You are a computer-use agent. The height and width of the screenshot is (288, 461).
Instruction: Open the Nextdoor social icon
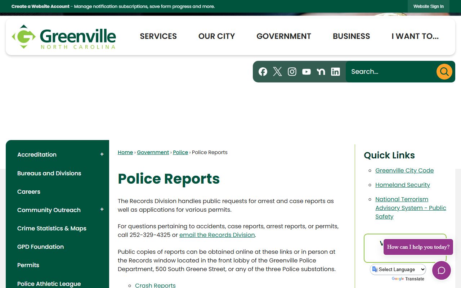pos(321,72)
